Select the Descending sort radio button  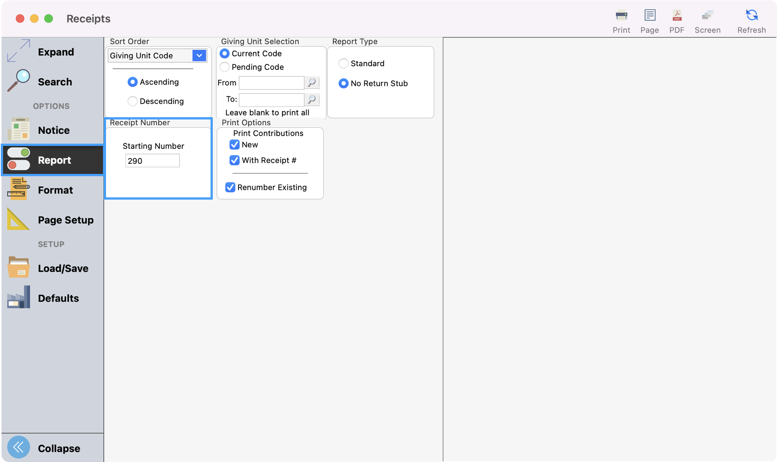[133, 101]
